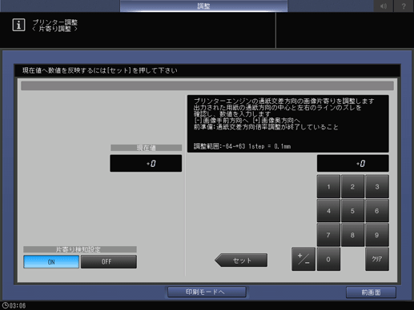The width and height of the screenshot is (414, 310).
Task: Tap keypad digit 2
Action: (x=352, y=186)
